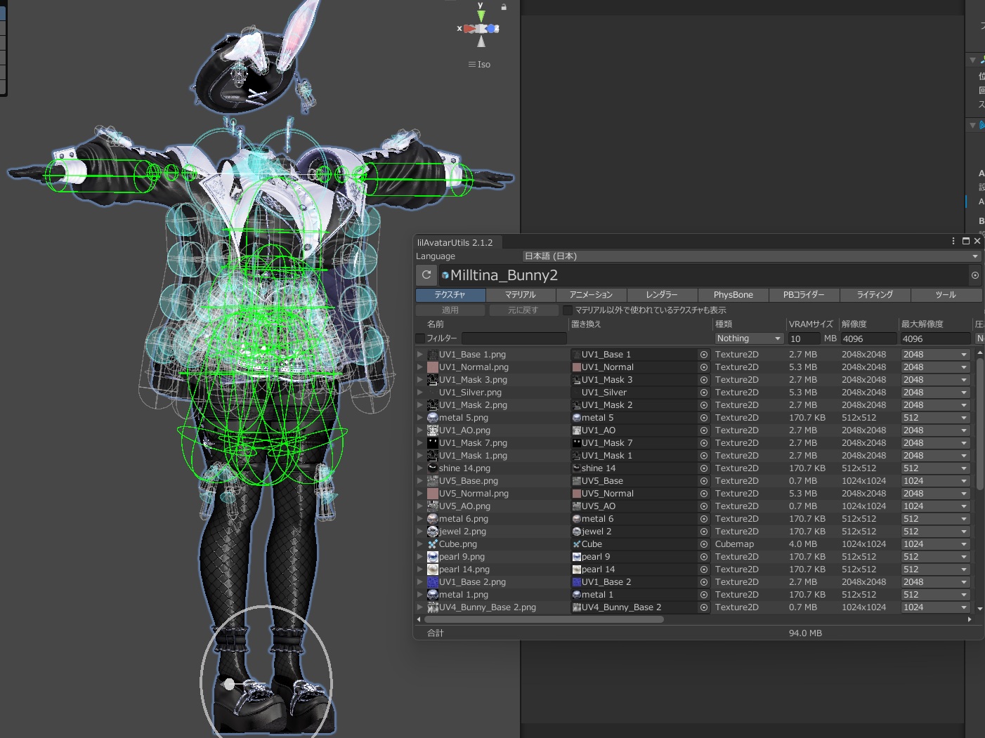Click the refresh icon beside Milltina_Bunny2

pos(426,275)
